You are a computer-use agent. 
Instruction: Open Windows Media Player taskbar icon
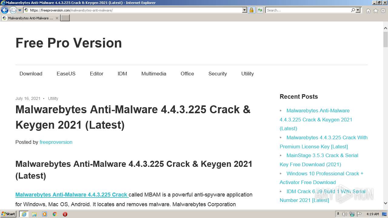(x=45, y=214)
